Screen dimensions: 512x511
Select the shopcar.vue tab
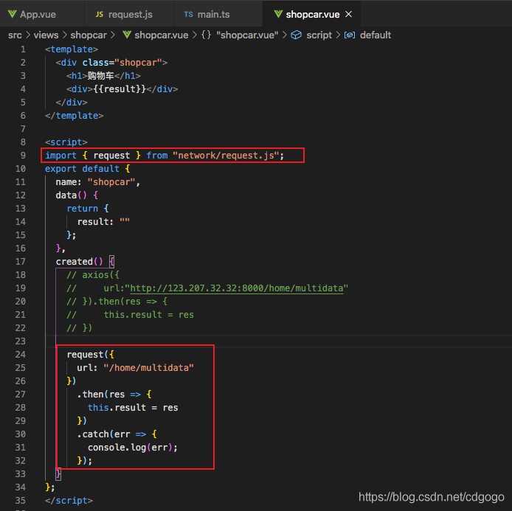tap(312, 14)
